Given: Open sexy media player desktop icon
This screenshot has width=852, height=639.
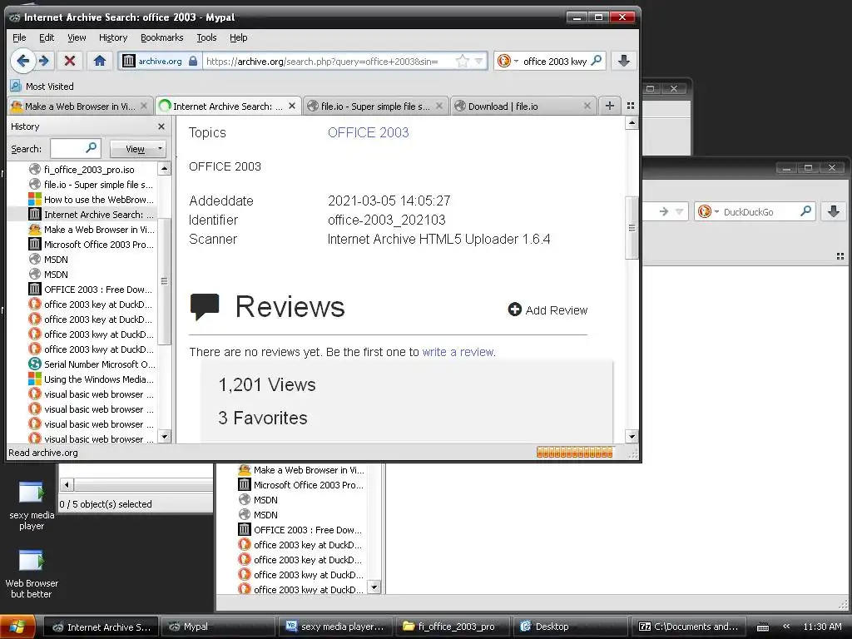Looking at the screenshot, I should pyautogui.click(x=32, y=505).
